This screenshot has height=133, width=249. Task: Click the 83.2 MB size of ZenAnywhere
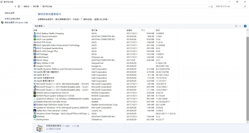click(x=150, y=120)
